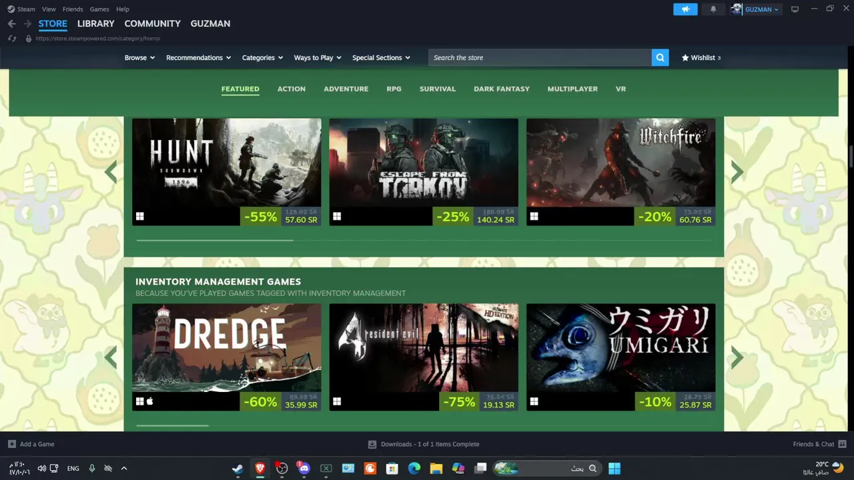This screenshot has width=854, height=480.
Task: Expand the Recommendations menu
Action: coord(198,57)
